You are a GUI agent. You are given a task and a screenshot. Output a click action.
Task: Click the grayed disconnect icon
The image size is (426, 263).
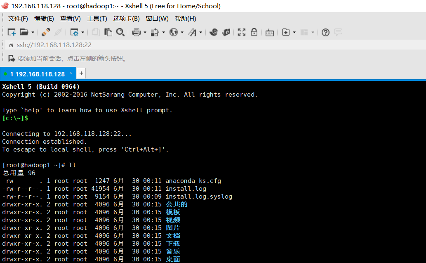click(58, 32)
